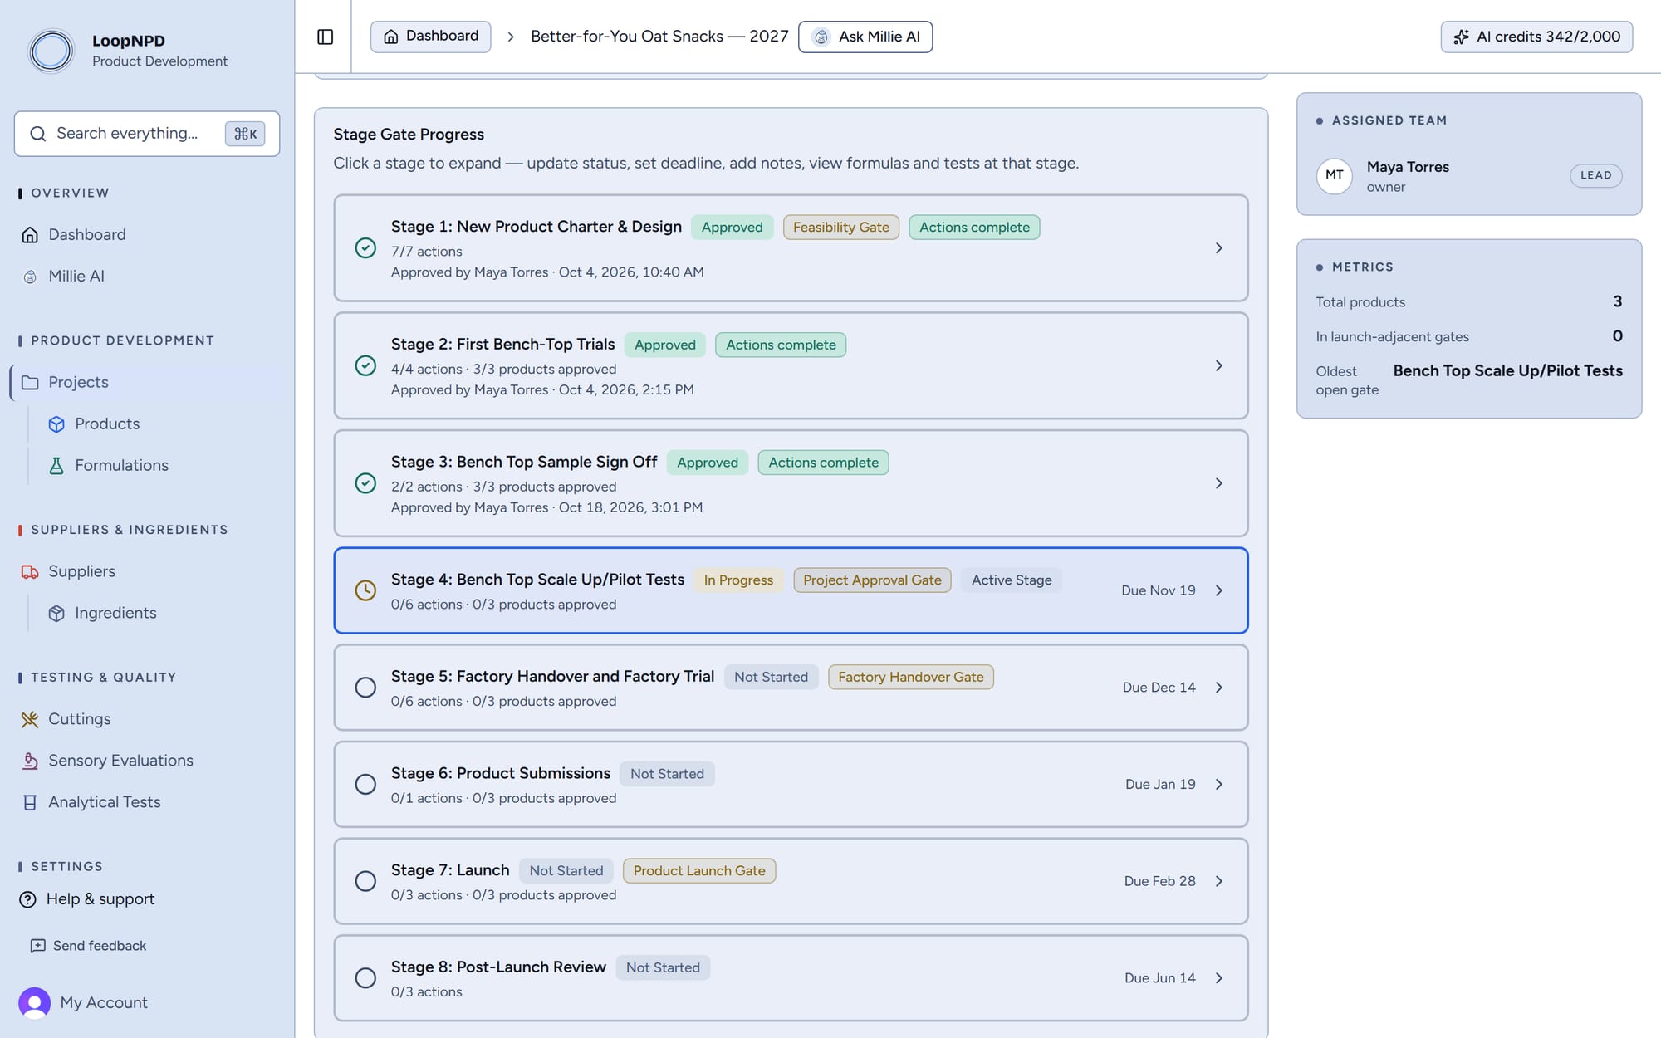Click the Stage 6 empty status circle
1661x1038 pixels.
365,785
